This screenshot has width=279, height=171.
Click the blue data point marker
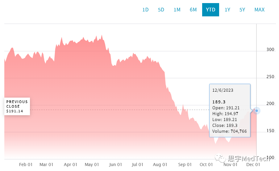click(256, 111)
